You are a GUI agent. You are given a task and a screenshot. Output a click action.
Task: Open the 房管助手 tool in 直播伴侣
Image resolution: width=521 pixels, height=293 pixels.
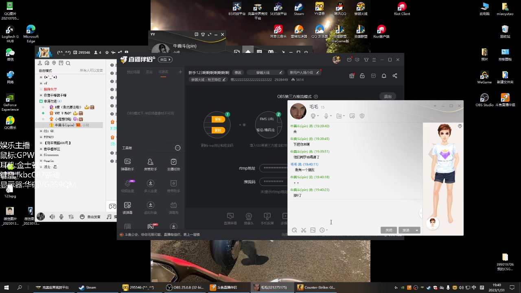(151, 164)
